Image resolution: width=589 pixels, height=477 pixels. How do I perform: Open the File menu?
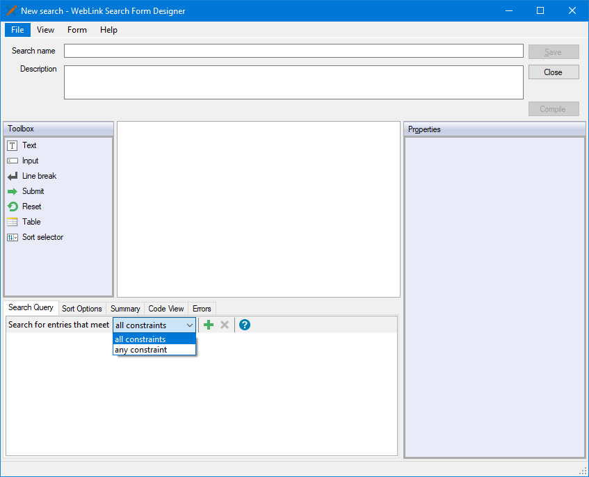point(17,30)
